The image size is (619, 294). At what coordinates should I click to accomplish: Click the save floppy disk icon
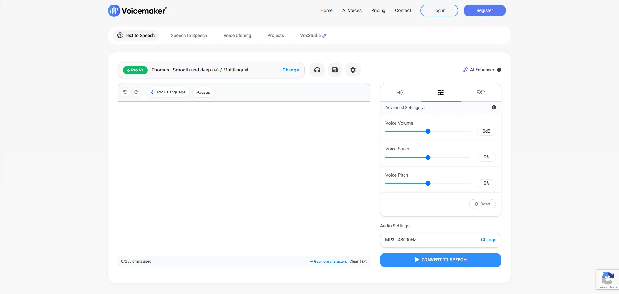(335, 70)
